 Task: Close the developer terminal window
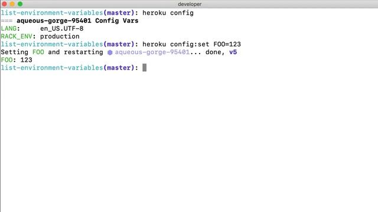tap(4, 4)
